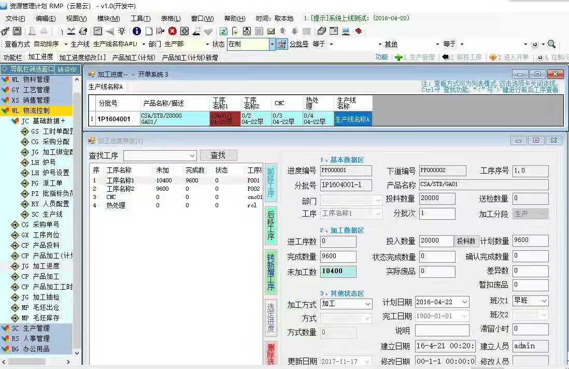The height and width of the screenshot is (369, 569).
Task: Click the search magnifier icon on the toolbar
Action: [x=551, y=44]
